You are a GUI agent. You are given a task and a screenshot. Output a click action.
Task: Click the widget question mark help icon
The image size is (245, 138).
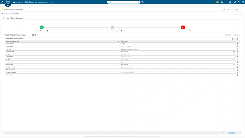[228, 9]
